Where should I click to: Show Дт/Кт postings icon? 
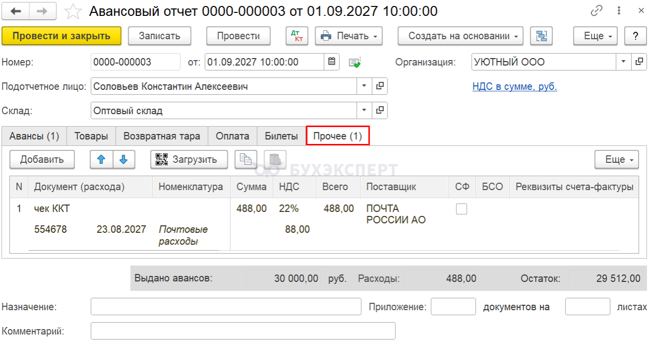[x=297, y=36]
